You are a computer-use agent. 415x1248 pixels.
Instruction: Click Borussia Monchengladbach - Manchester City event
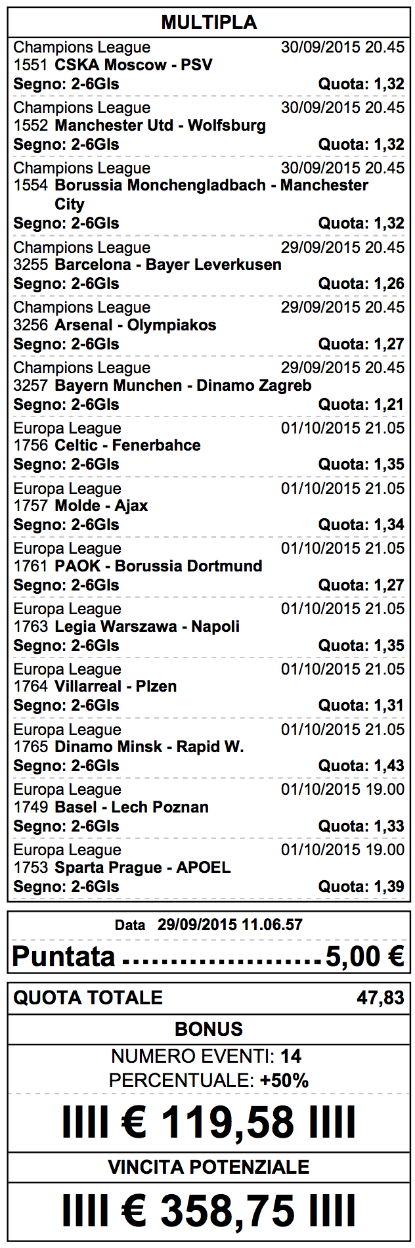click(211, 194)
